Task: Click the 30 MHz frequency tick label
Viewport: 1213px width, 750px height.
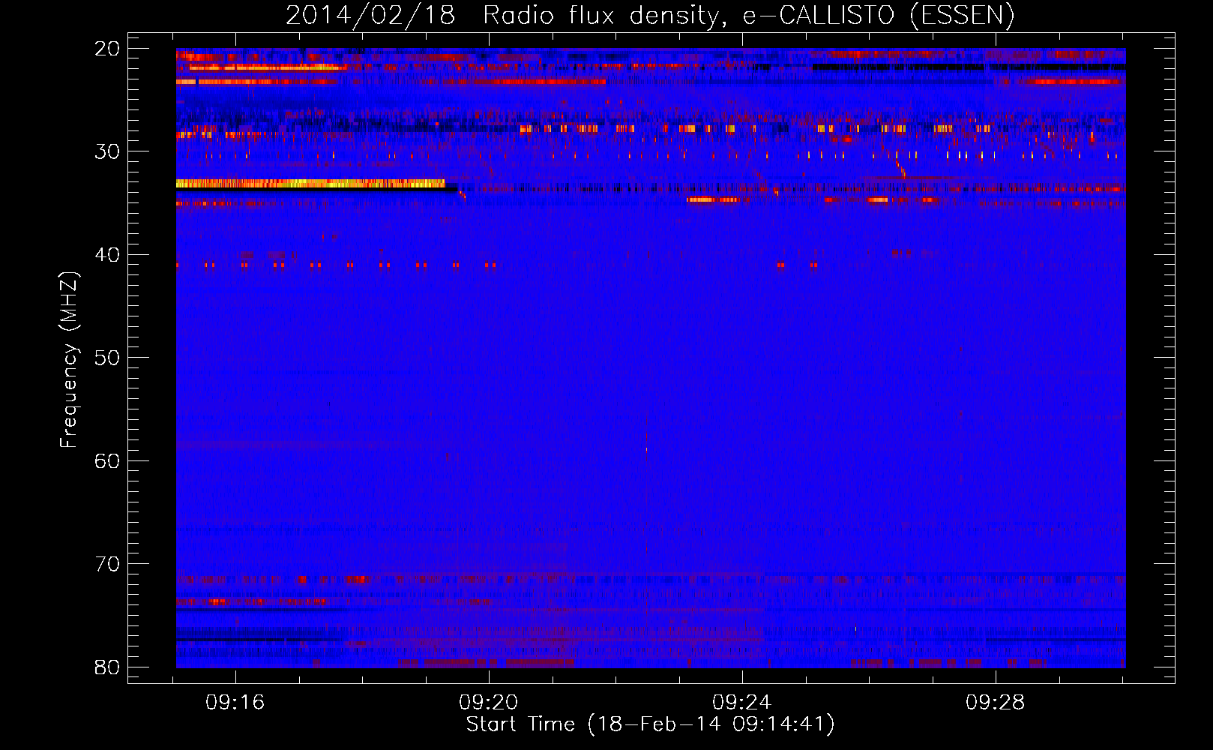Action: pos(107,151)
